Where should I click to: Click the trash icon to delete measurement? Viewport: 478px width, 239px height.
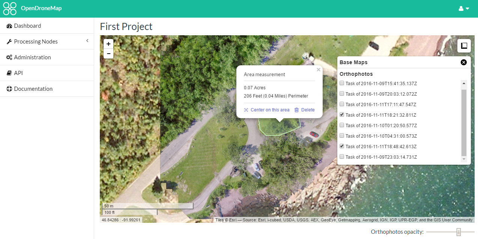click(x=296, y=110)
